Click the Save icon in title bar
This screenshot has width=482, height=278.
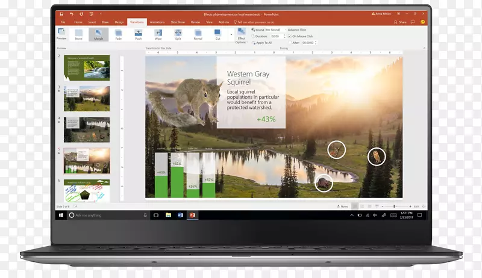pyautogui.click(x=63, y=13)
